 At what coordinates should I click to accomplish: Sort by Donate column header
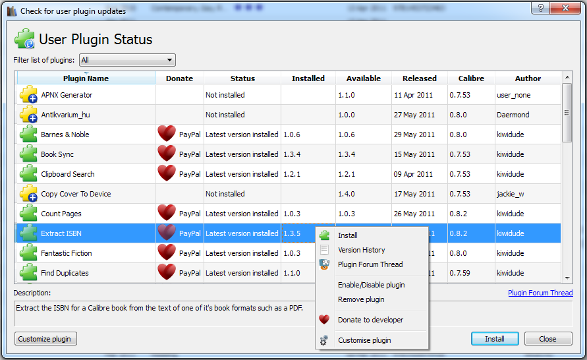click(179, 78)
